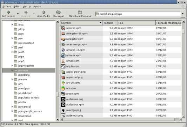The image size is (187, 127).
Task: Go up with Abrir Padre icon
Action: point(44,12)
